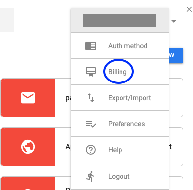The width and height of the screenshot is (193, 190).
Task: Choose Export/Import menu entry
Action: coord(120,98)
